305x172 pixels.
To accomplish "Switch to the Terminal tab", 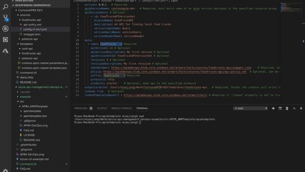I will tap(142, 108).
